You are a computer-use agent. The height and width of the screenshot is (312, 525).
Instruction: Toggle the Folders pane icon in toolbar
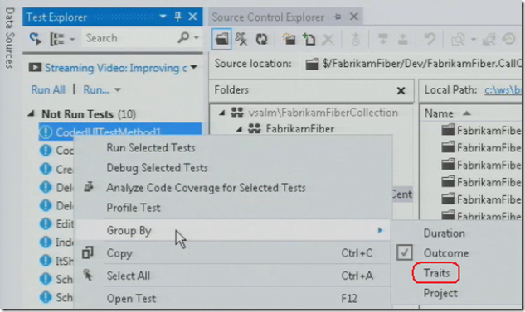point(221,39)
